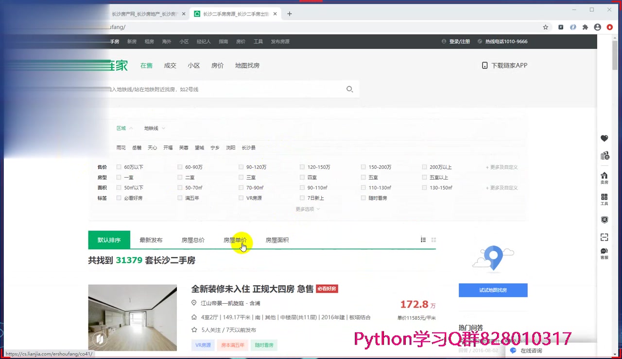Select the 默认排序 sort tab
The image size is (622, 359).
pyautogui.click(x=109, y=240)
